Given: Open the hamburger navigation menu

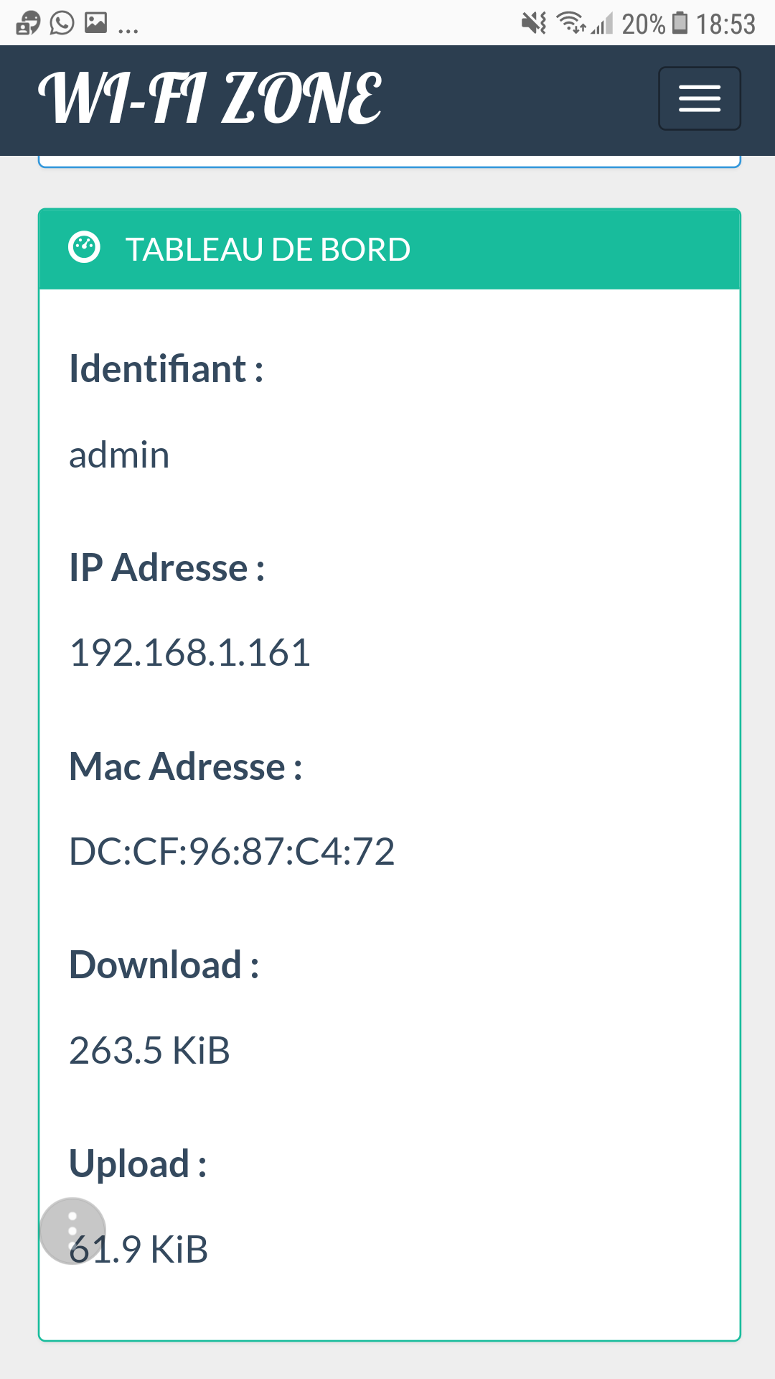Looking at the screenshot, I should [x=700, y=98].
